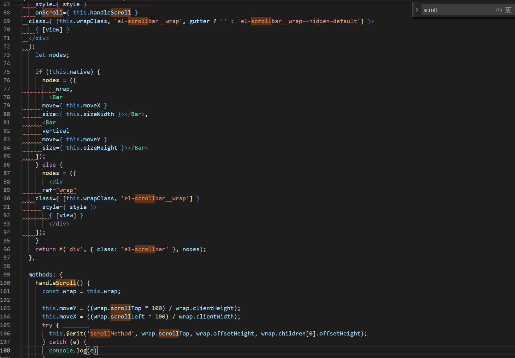This screenshot has width=515, height=358.
Task: Click inside the scroll search input field
Action: 457,10
